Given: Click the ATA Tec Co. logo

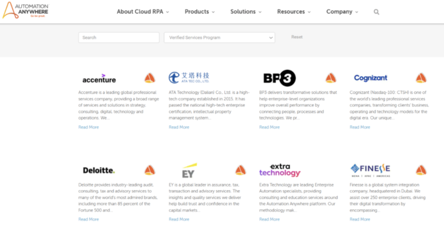Looking at the screenshot, I should (189, 77).
